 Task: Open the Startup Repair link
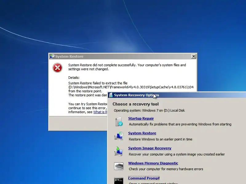pos(141,118)
